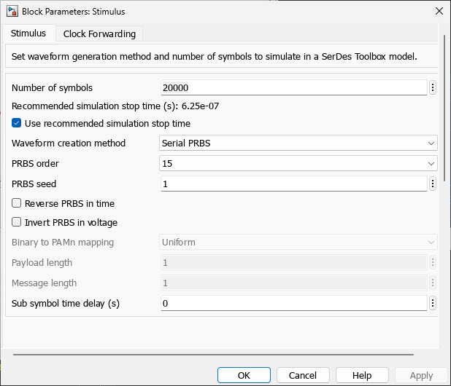Switch to the Clock Forwarding tab

[99, 34]
